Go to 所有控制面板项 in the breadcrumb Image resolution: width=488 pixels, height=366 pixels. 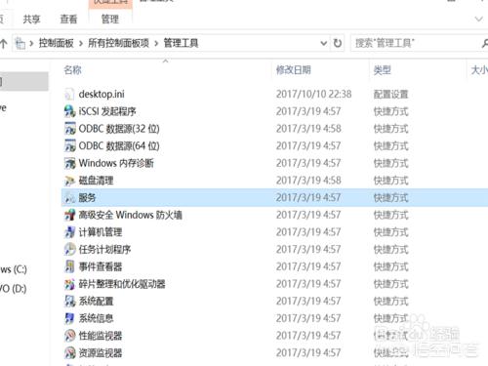tap(118, 43)
